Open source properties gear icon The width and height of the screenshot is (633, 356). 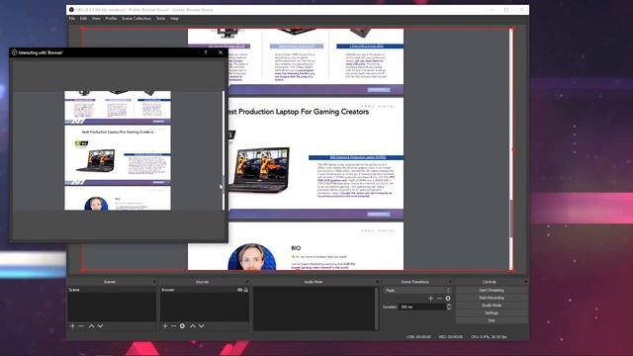point(182,326)
